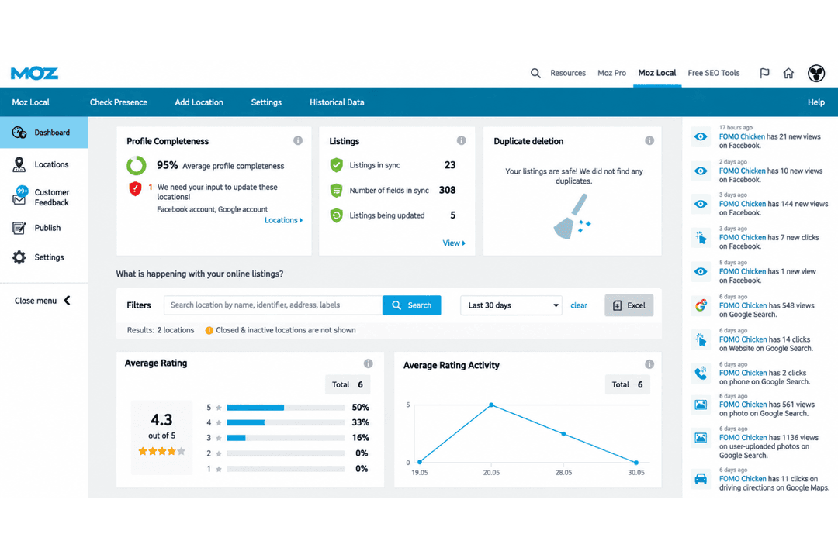838x558 pixels.
Task: Click the blue Search button
Action: click(411, 305)
